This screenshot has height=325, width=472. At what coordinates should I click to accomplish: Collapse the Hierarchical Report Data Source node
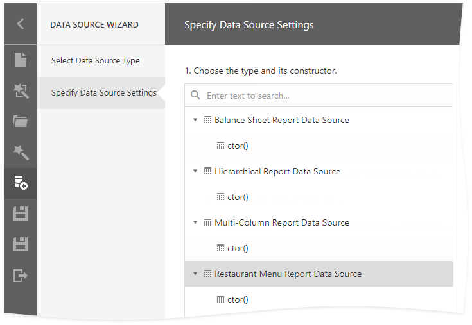coord(195,171)
